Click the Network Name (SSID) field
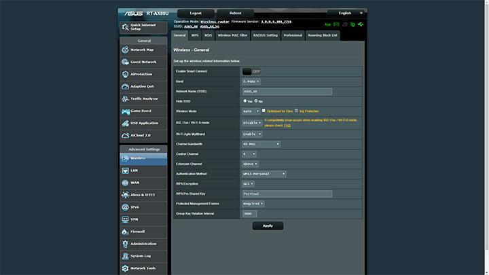The width and height of the screenshot is (489, 275). point(287,91)
